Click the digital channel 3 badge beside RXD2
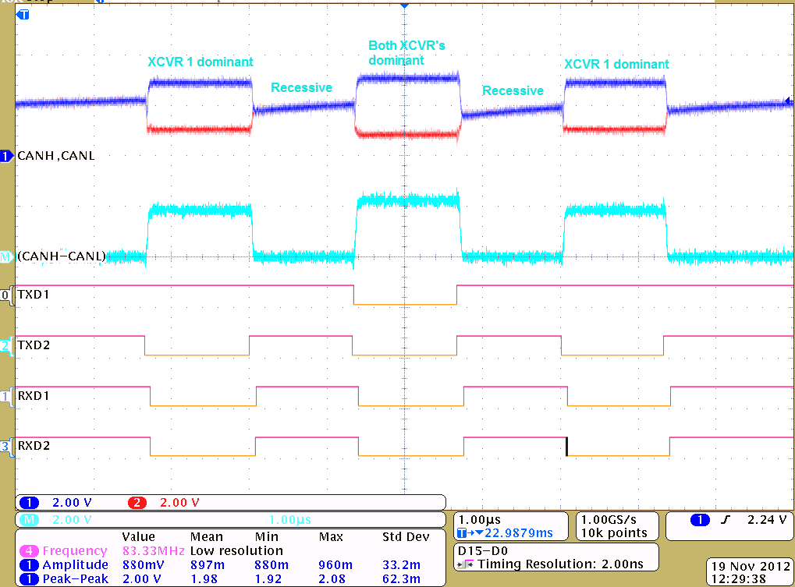Image resolution: width=795 pixels, height=587 pixels. (6, 446)
